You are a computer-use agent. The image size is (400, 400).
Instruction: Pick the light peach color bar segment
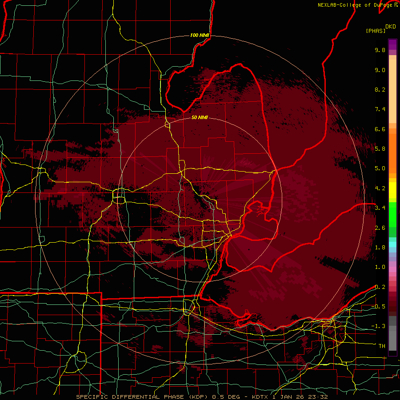(392, 92)
